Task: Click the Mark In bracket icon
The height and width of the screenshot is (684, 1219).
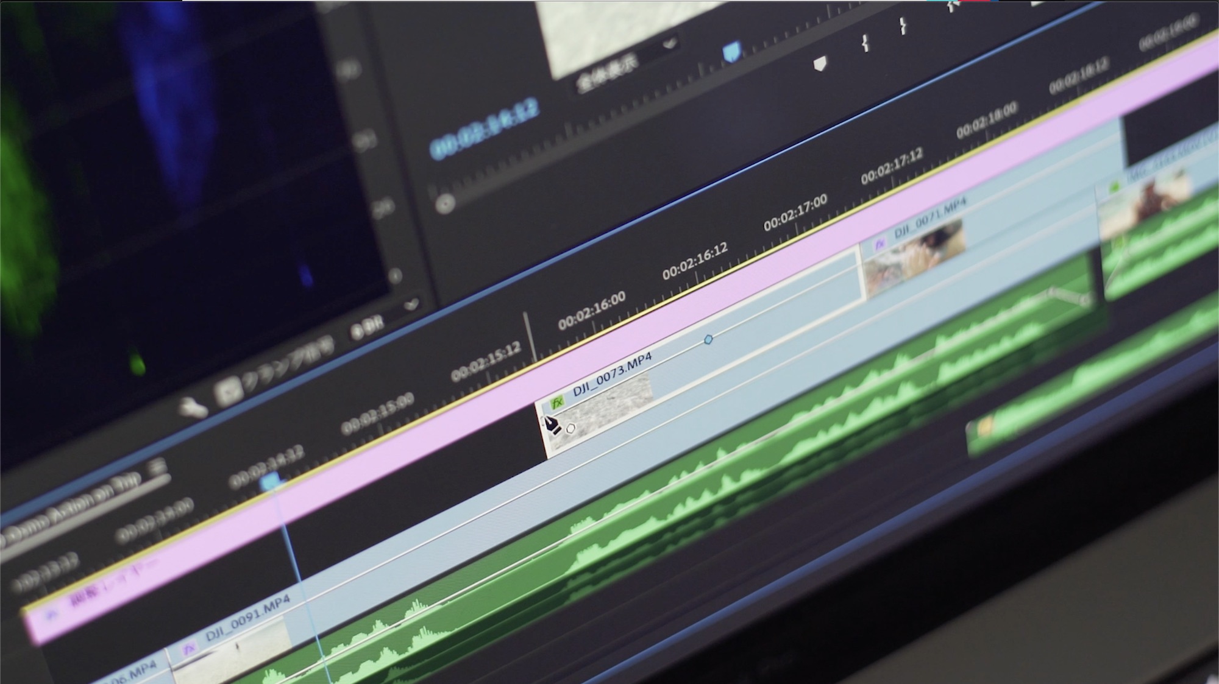Action: (x=865, y=42)
